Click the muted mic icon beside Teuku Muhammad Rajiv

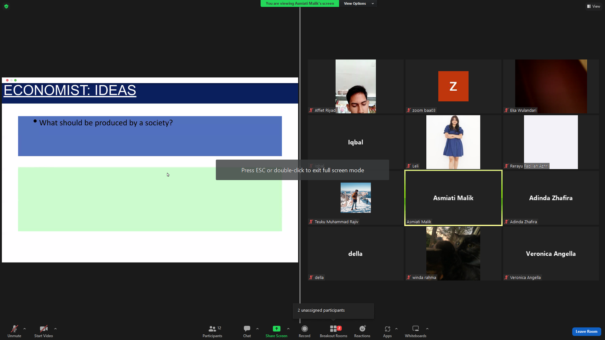(x=311, y=222)
